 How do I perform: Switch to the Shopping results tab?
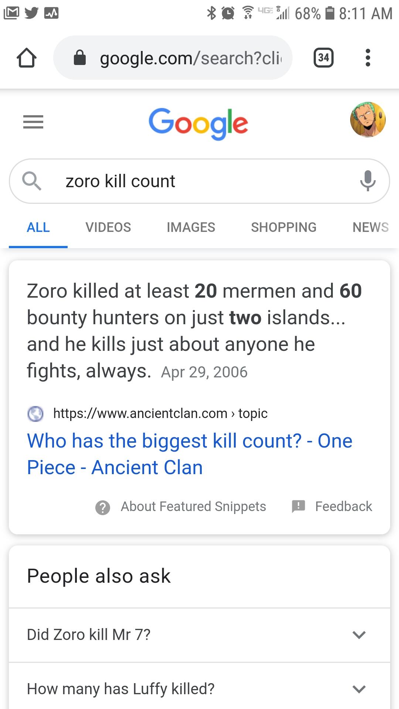click(x=284, y=227)
